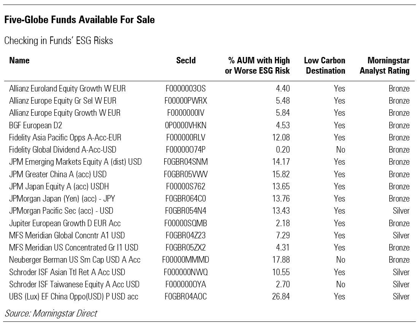The height and width of the screenshot is (326, 420).
Task: Select Neuberger Berman US Sm Cap fund name
Action: (75, 260)
